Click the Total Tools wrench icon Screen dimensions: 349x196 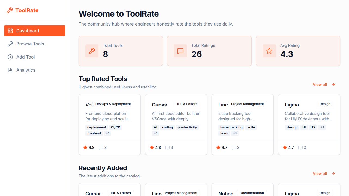point(92,51)
